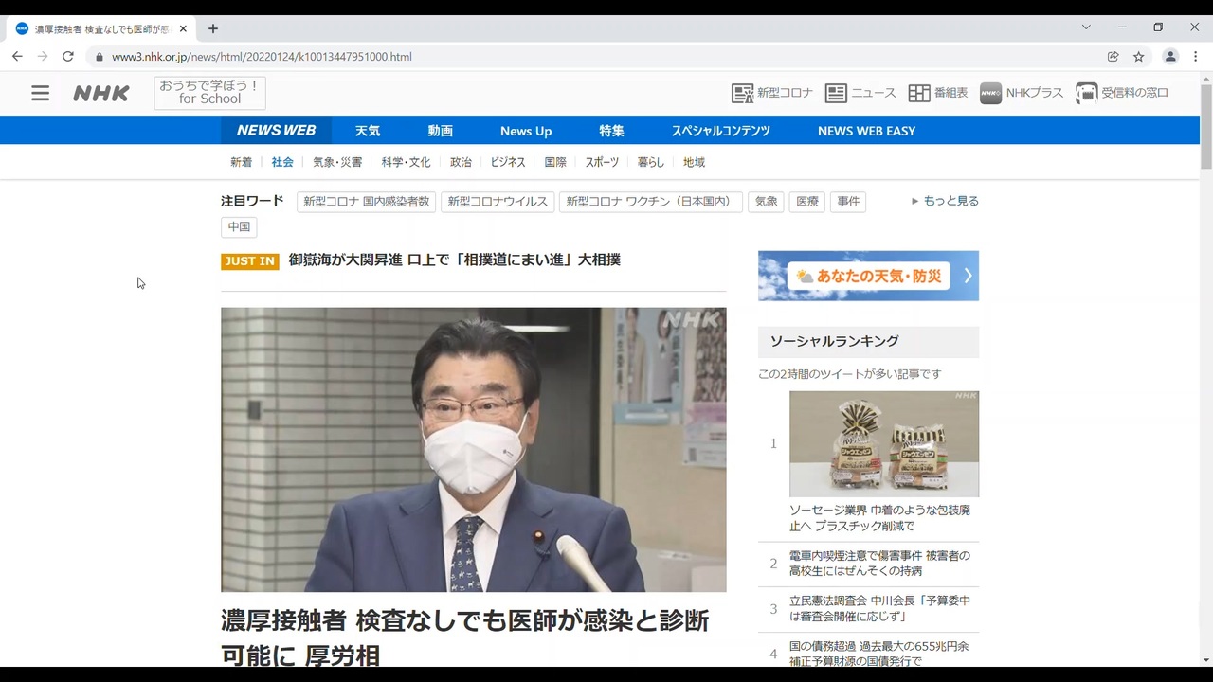Click the NHK logo
The width and height of the screenshot is (1213, 682).
click(101, 93)
